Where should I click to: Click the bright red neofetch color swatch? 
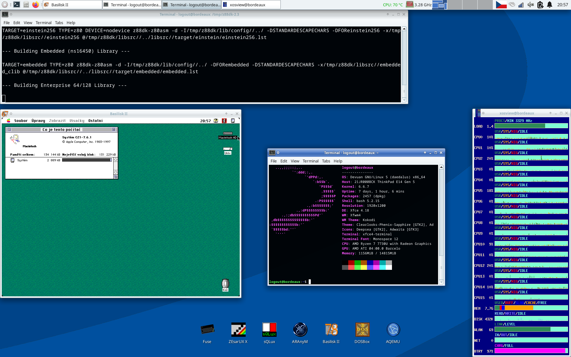coord(351,267)
